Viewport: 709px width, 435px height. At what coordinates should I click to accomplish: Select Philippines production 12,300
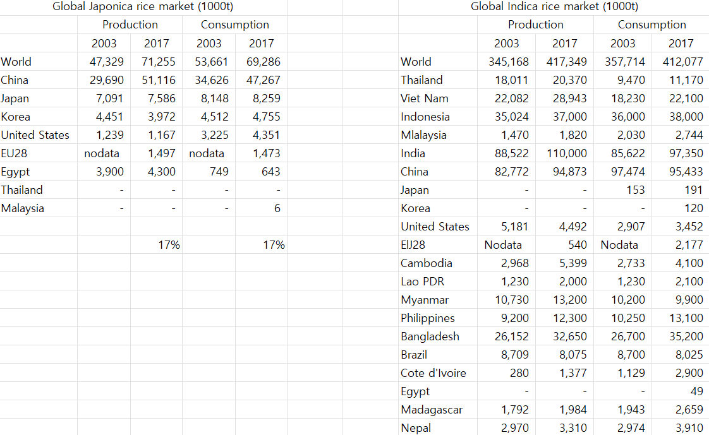pyautogui.click(x=570, y=318)
